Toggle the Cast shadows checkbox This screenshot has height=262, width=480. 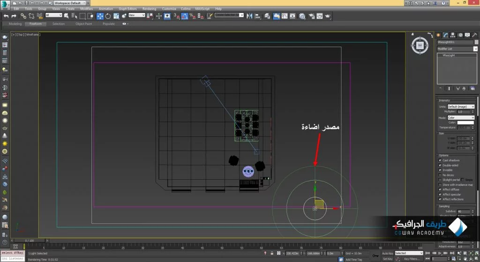pyautogui.click(x=440, y=160)
